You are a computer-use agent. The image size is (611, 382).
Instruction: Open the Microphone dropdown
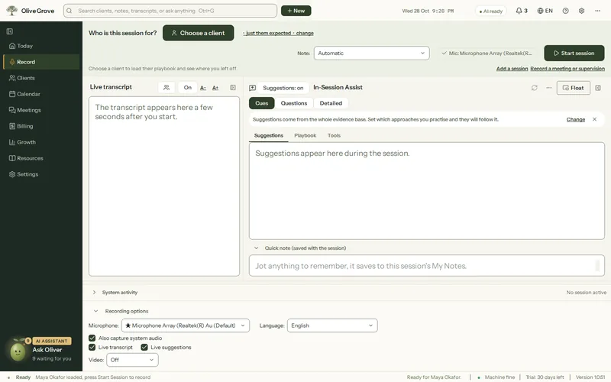pos(186,325)
